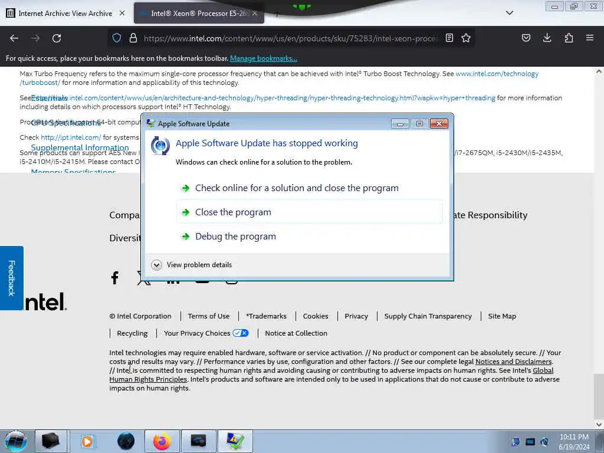Open the Terms of Use link
604x453 pixels.
209,316
